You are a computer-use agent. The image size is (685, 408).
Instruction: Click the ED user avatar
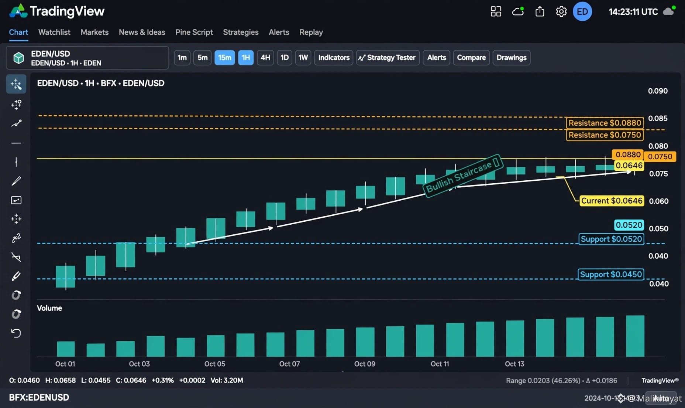[x=582, y=11]
